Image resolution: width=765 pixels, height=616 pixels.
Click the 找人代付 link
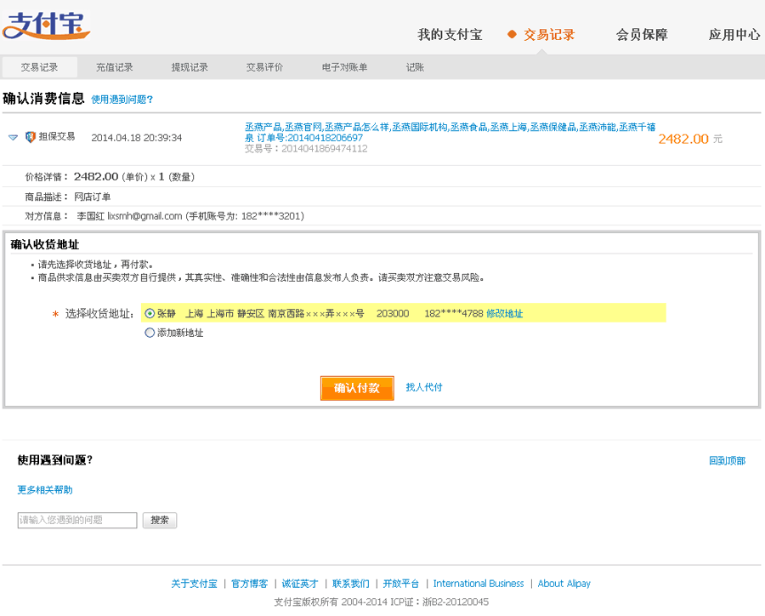point(424,387)
